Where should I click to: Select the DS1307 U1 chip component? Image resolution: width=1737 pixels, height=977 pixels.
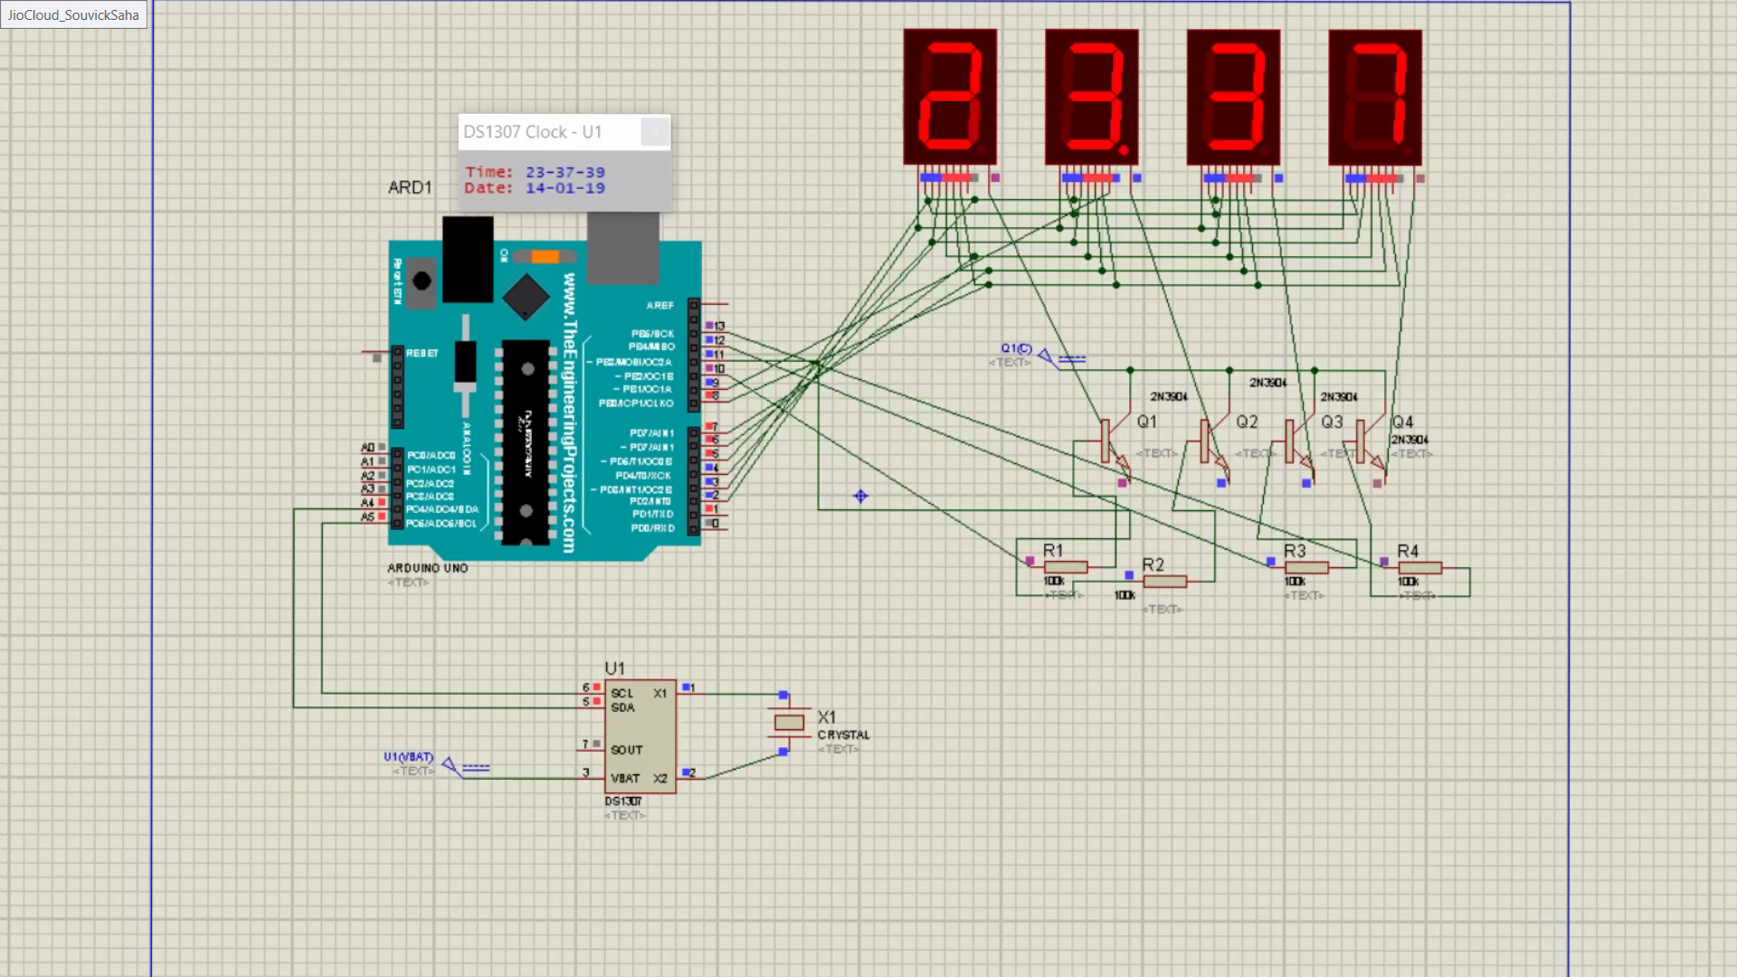[x=640, y=735]
